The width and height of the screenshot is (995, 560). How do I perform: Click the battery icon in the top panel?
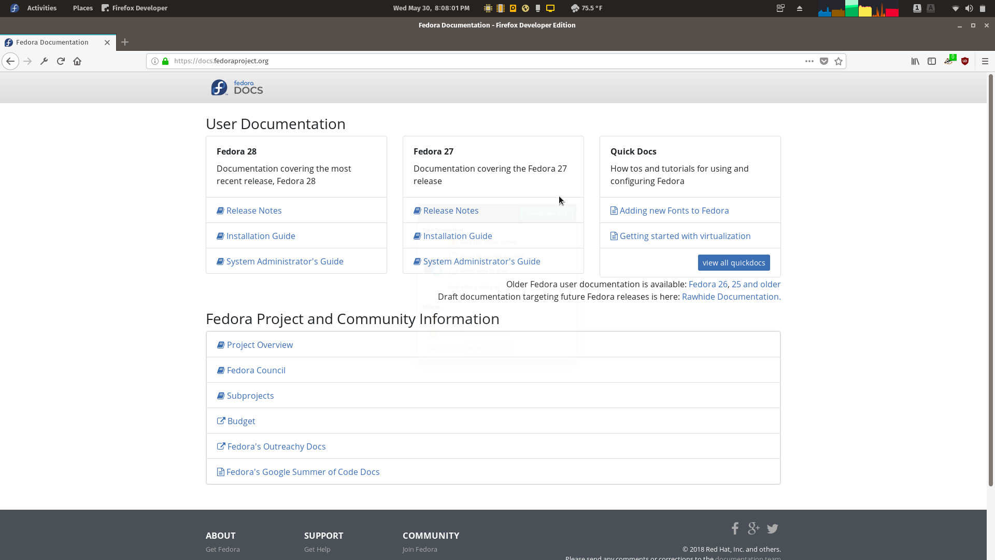[x=982, y=8]
